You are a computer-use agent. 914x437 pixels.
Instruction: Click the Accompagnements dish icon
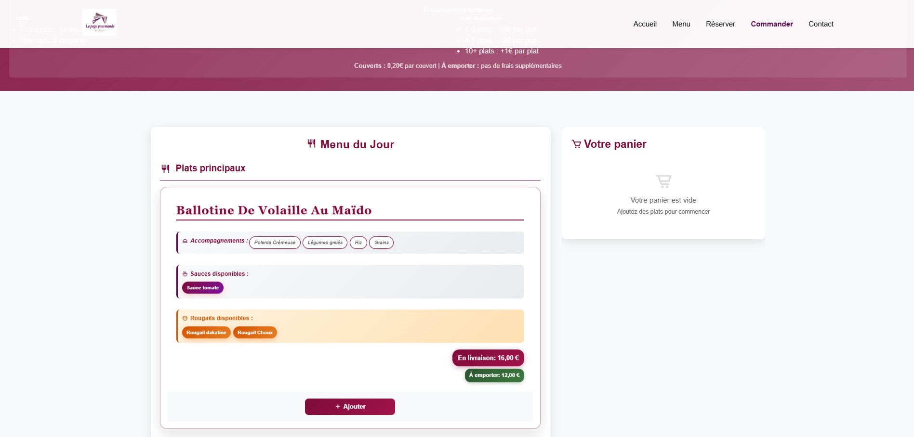[x=185, y=241]
